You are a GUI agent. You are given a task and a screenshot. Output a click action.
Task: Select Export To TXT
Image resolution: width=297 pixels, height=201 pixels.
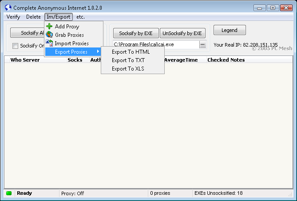click(x=133, y=60)
